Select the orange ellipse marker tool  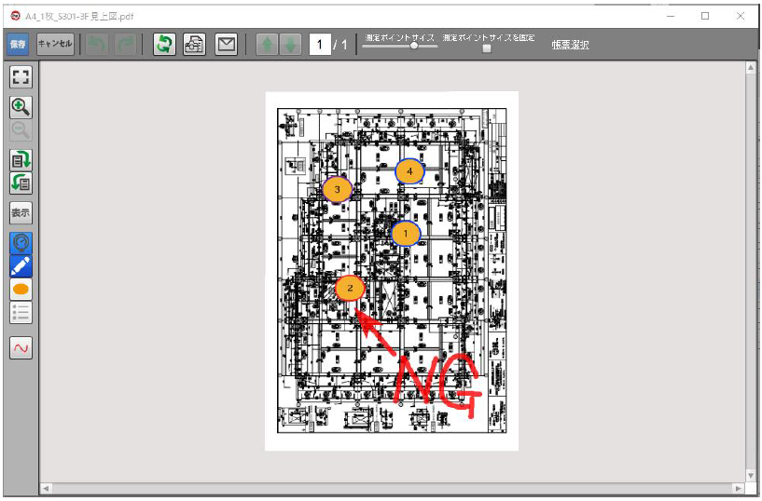21,290
